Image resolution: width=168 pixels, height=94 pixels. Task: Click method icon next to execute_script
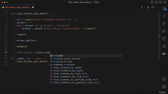click(x=51, y=62)
